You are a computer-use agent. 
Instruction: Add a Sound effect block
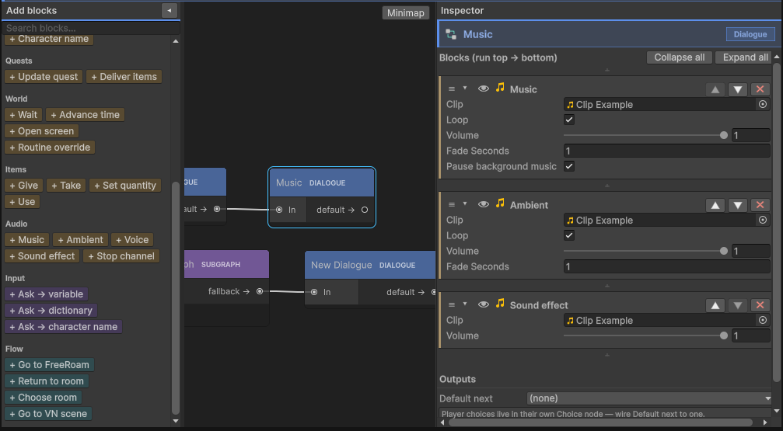[42, 256]
